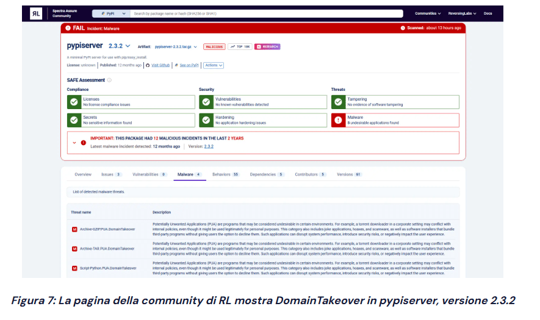
Task: Collapse the malicious incidents warning chevron
Action: coord(74,143)
